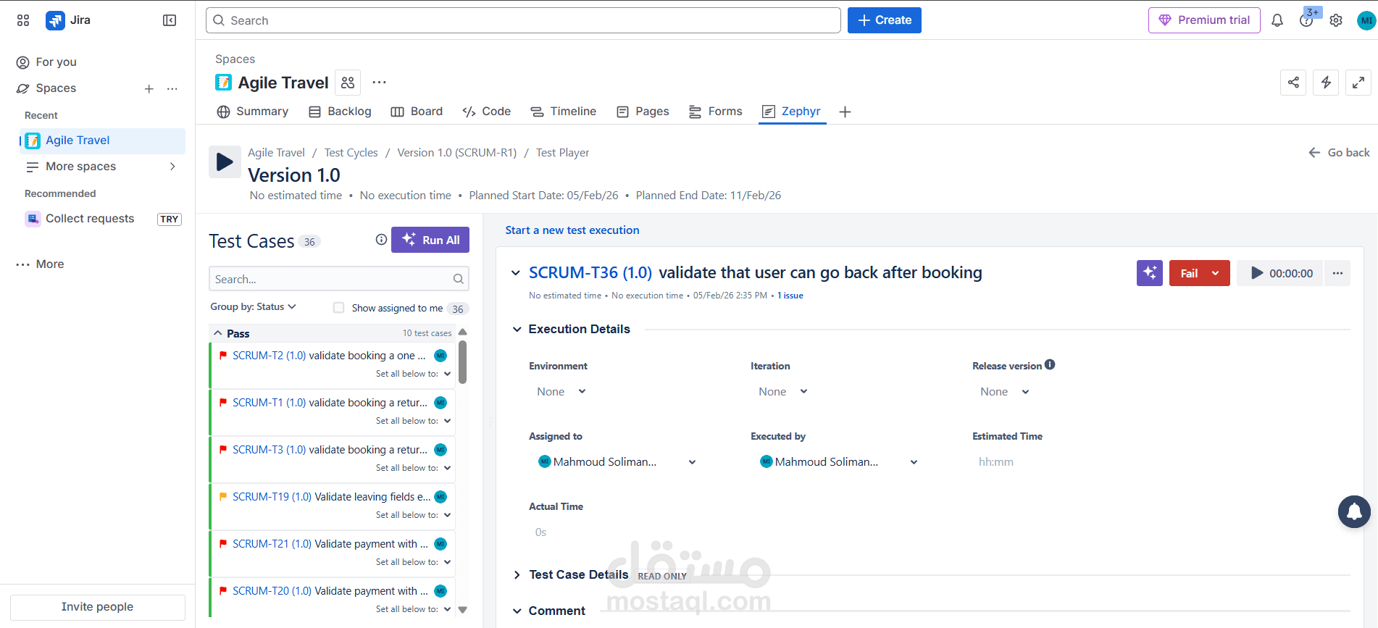Open the automation lightning bolt button
The image size is (1378, 628).
[x=1326, y=83]
